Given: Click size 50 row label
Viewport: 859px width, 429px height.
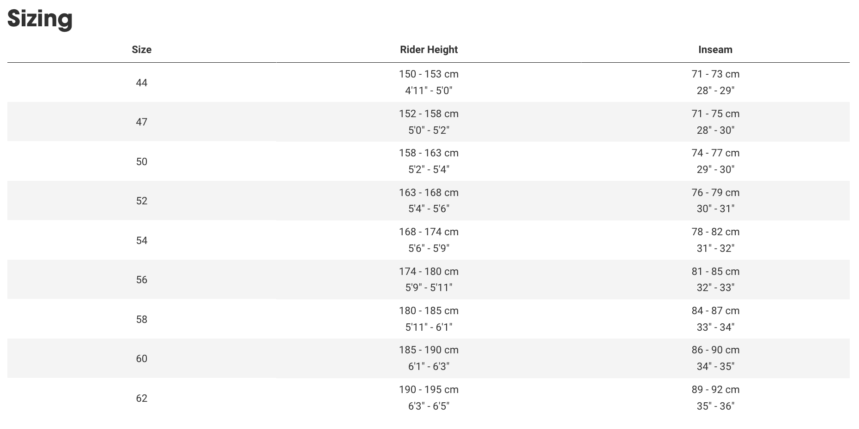Looking at the screenshot, I should click(x=141, y=161).
